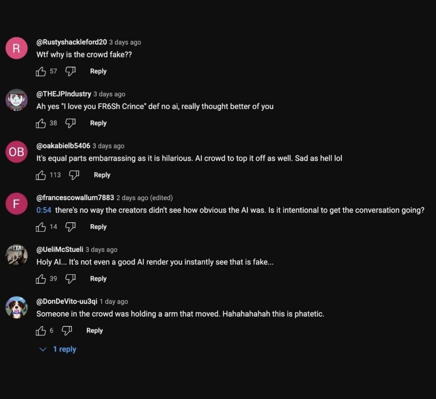Thumbs up the @oakabielb5406 comment
The width and height of the screenshot is (436, 399).
(x=41, y=175)
